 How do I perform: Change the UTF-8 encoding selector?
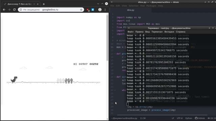pos(180,118)
